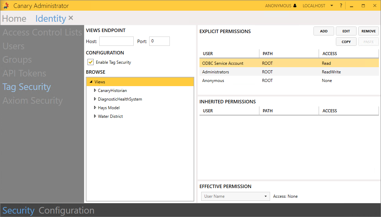Click the COPY button
This screenshot has height=217, width=381.
point(346,42)
